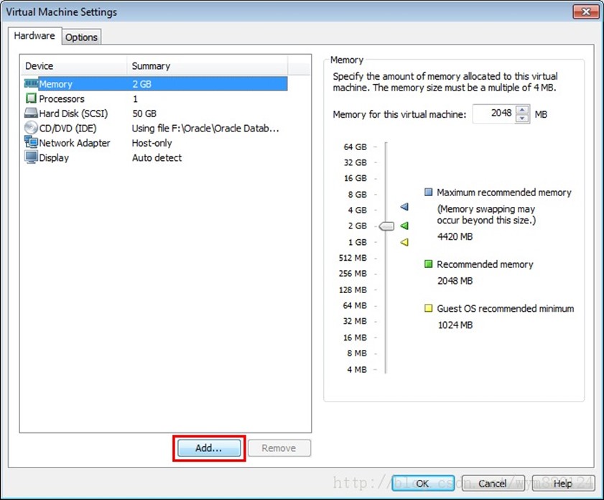Click the yellow guest OS minimum marker
Screen dimensions: 604x500
point(404,242)
